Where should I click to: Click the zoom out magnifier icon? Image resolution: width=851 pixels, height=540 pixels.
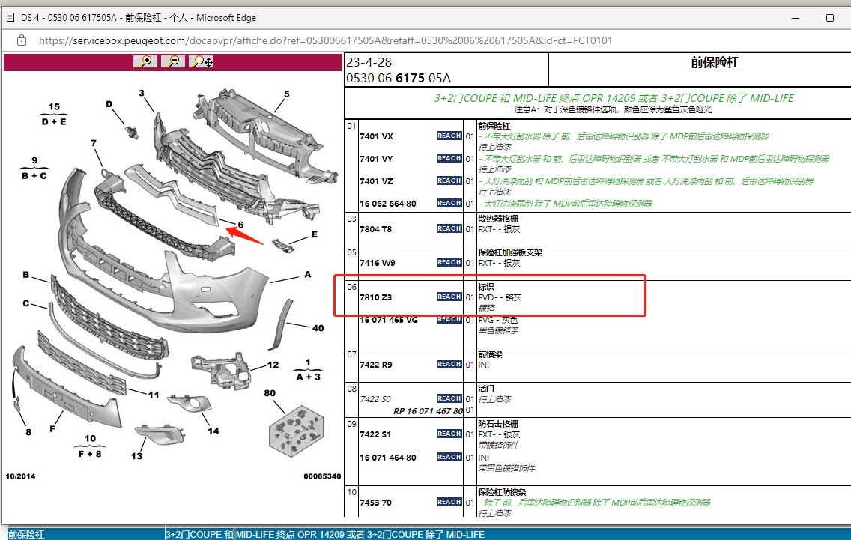[x=173, y=61]
